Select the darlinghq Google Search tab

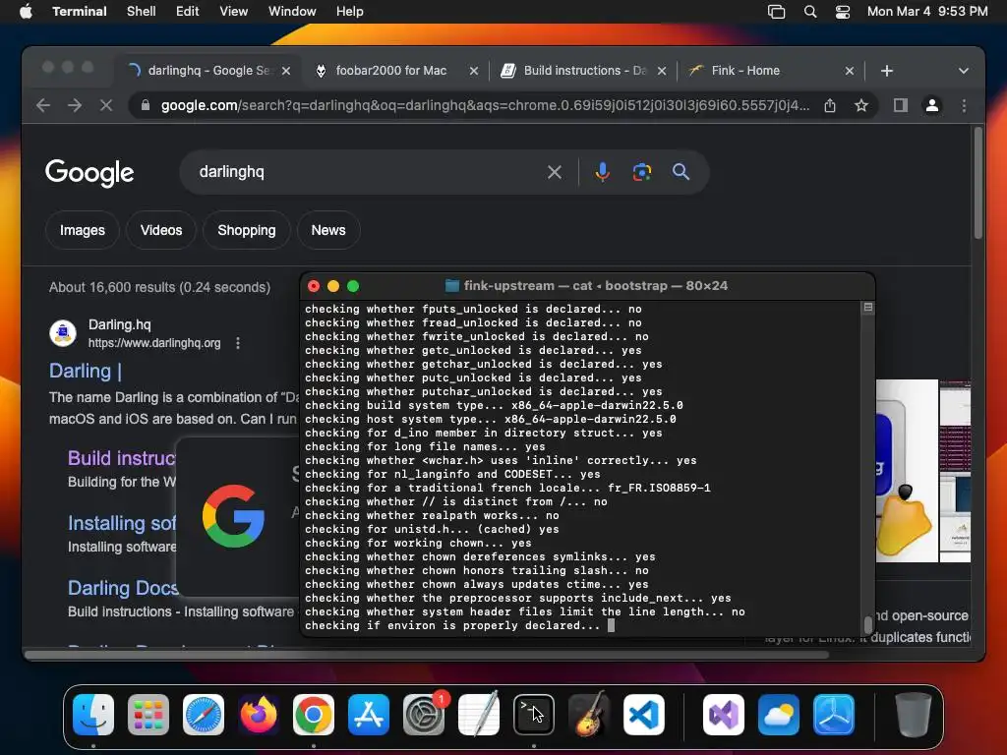[x=209, y=71]
